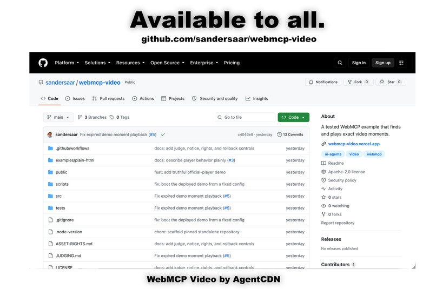Click the green check status icon
The height and width of the screenshot is (290, 436).
(163, 134)
